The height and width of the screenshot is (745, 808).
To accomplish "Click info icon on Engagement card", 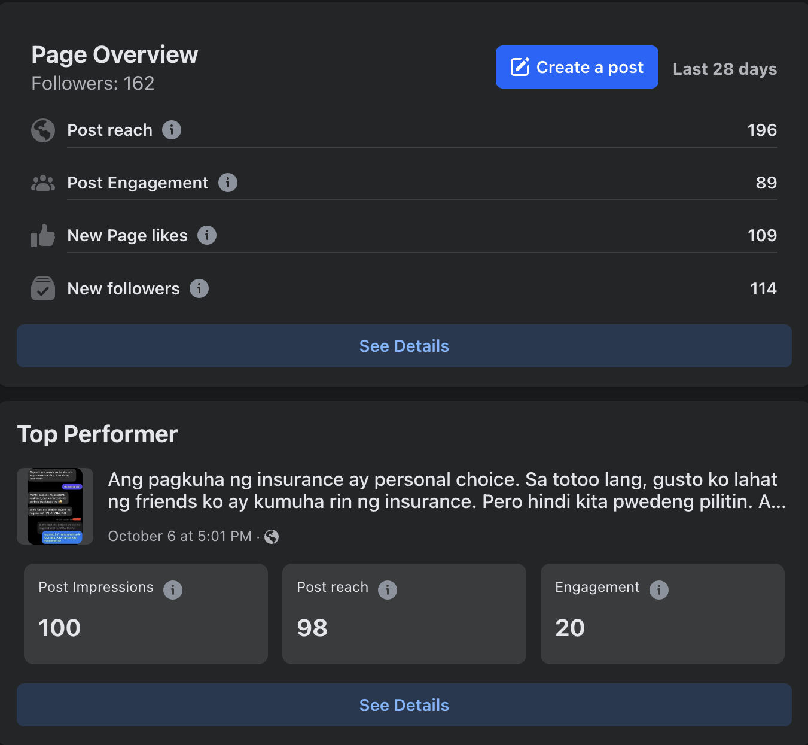I will 659,589.
